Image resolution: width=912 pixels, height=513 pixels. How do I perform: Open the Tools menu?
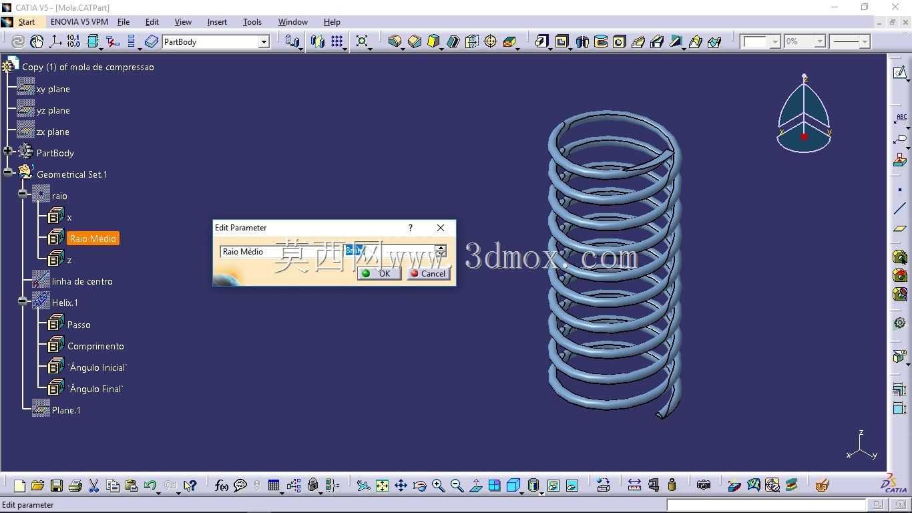(x=252, y=22)
